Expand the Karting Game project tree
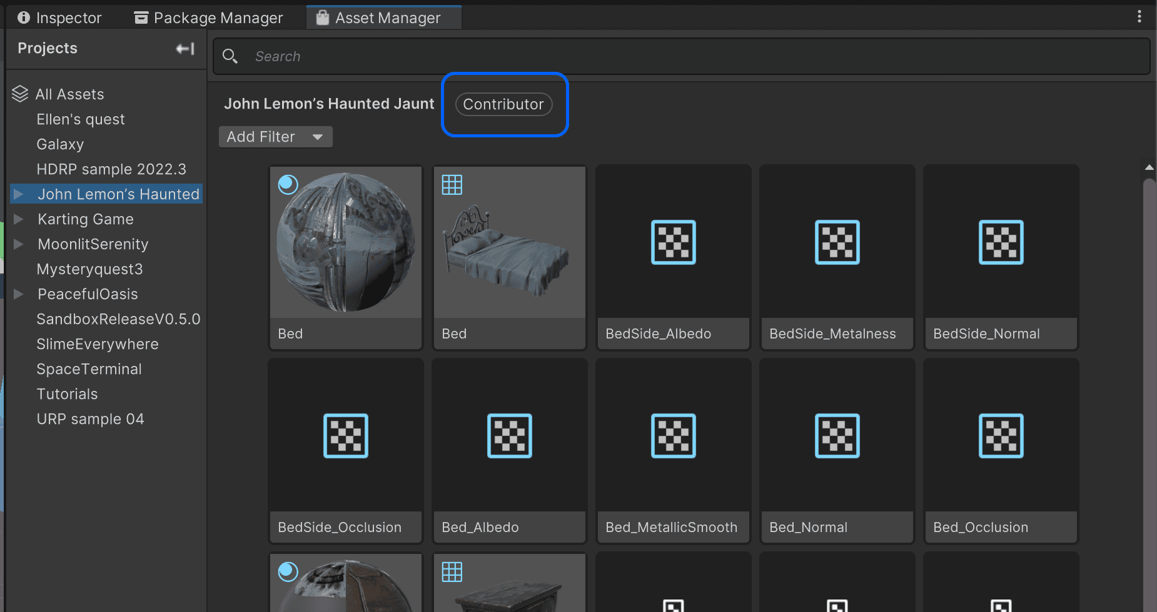Viewport: 1157px width, 612px height. pyautogui.click(x=18, y=219)
